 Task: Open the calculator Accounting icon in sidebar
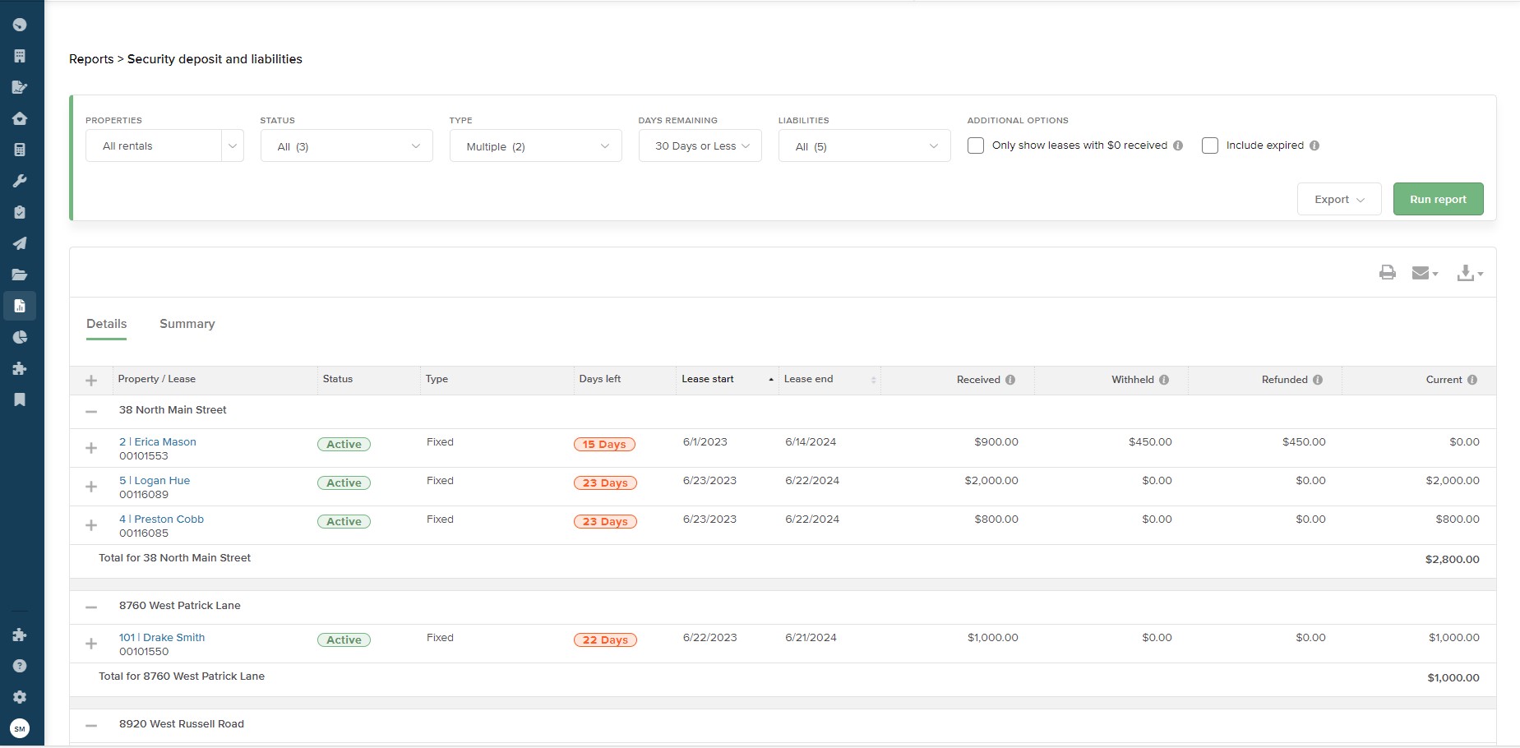21,150
